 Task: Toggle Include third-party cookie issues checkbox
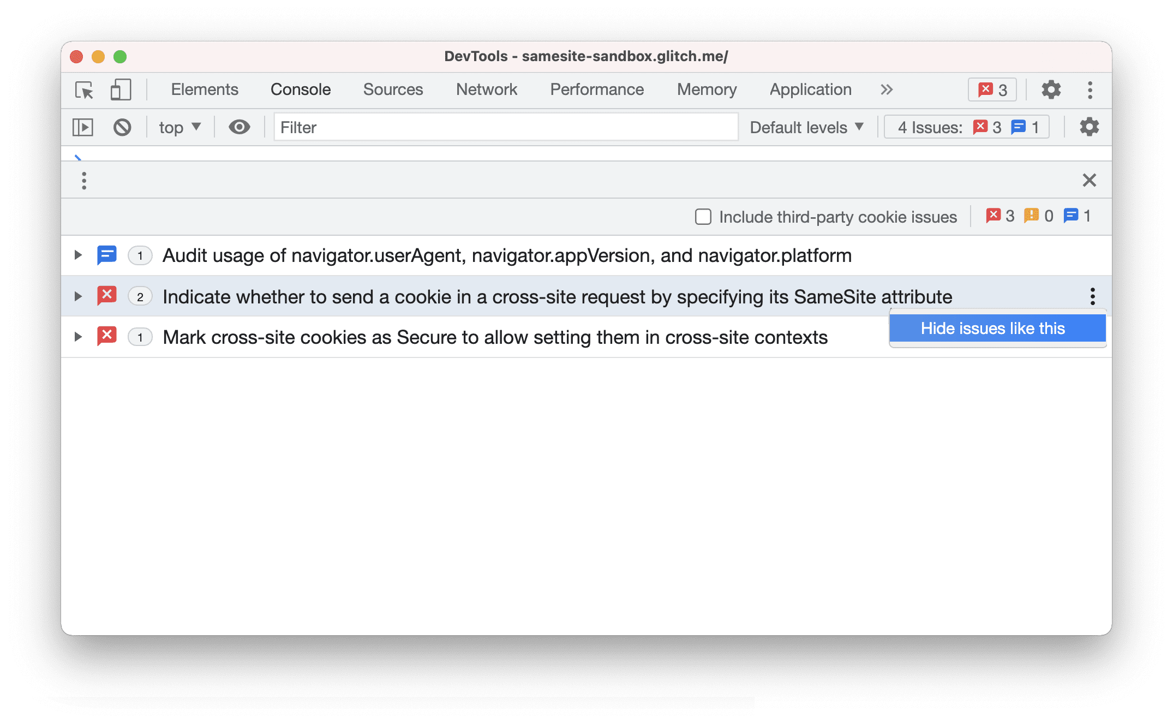tap(702, 216)
